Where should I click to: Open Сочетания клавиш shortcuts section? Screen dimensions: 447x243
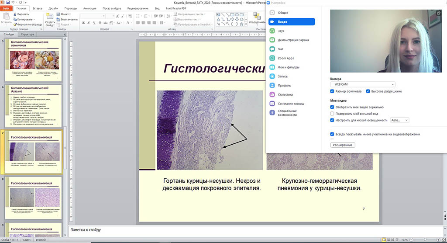291,104
